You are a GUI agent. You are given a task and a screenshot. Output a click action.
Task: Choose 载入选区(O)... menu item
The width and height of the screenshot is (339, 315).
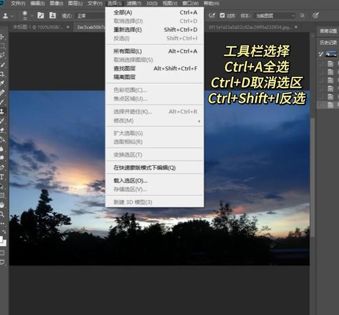[x=155, y=181]
